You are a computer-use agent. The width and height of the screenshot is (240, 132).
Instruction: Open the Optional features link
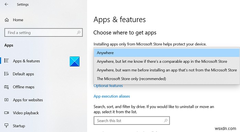(x=108, y=86)
